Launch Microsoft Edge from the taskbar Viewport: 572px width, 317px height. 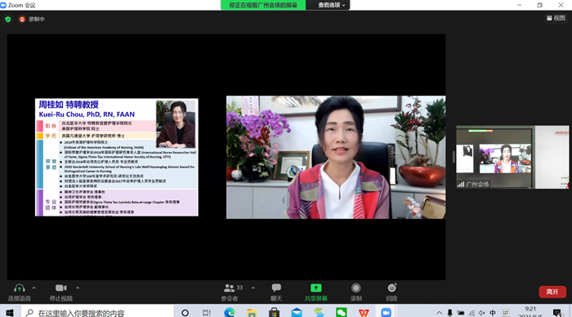pos(230,313)
